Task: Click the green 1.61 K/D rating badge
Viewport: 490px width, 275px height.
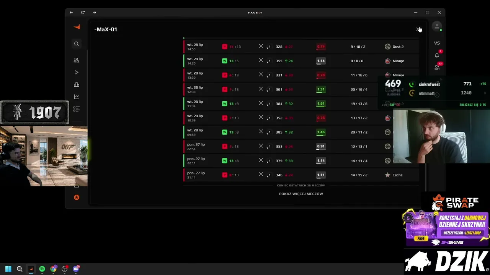Action: pos(321,104)
